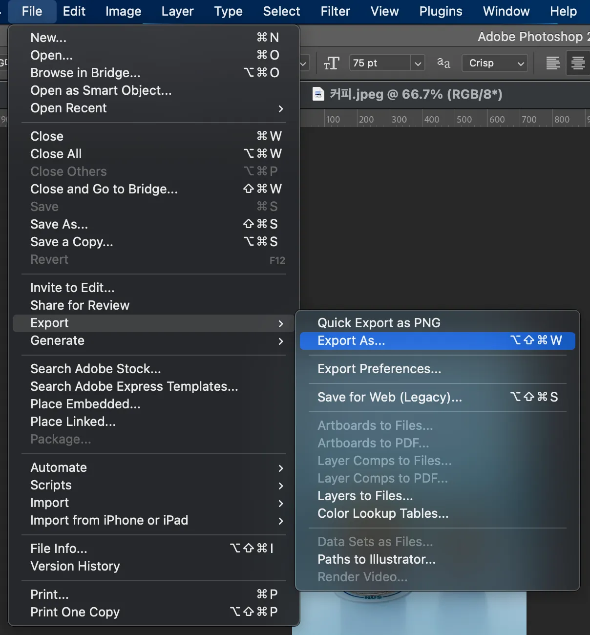The width and height of the screenshot is (590, 635).
Task: Select the center align text icon
Action: [x=578, y=63]
